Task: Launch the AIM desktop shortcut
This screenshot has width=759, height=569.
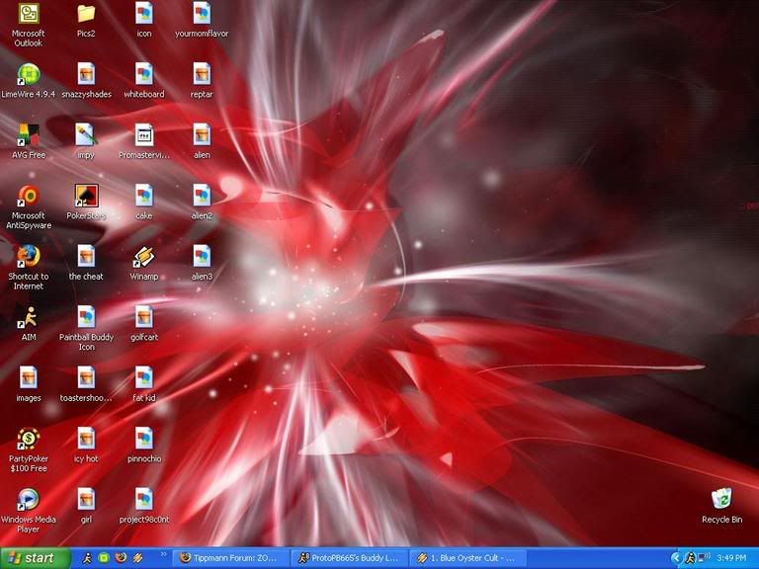Action: point(28,318)
